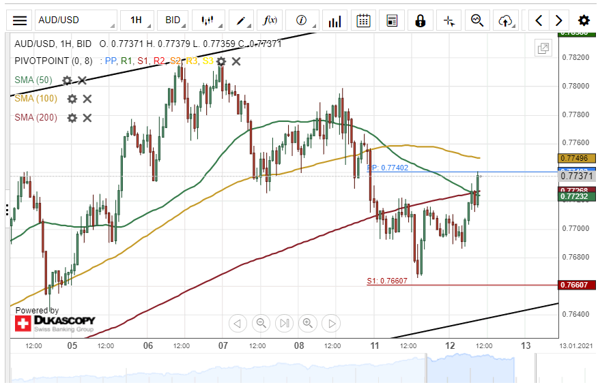Click the pop-out chart icon
The width and height of the screenshot is (598, 387).
pos(543,48)
